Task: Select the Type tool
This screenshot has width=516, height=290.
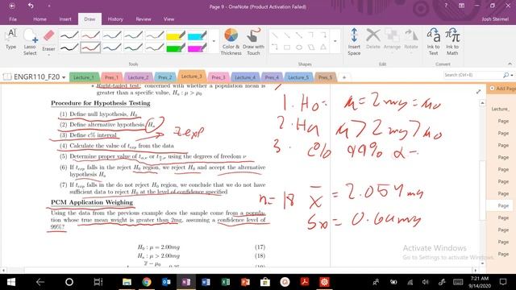Action: tap(11, 39)
